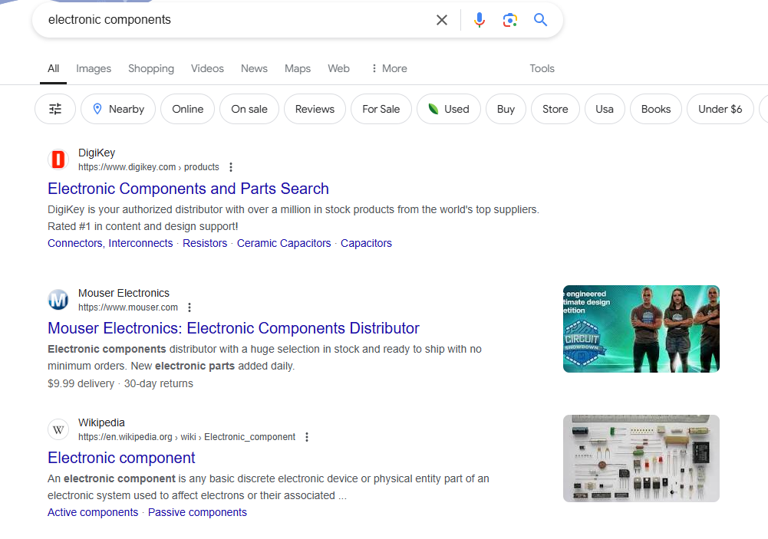Apply the For Sale filter chip
Viewport: 768px width, 539px height.
pos(381,109)
